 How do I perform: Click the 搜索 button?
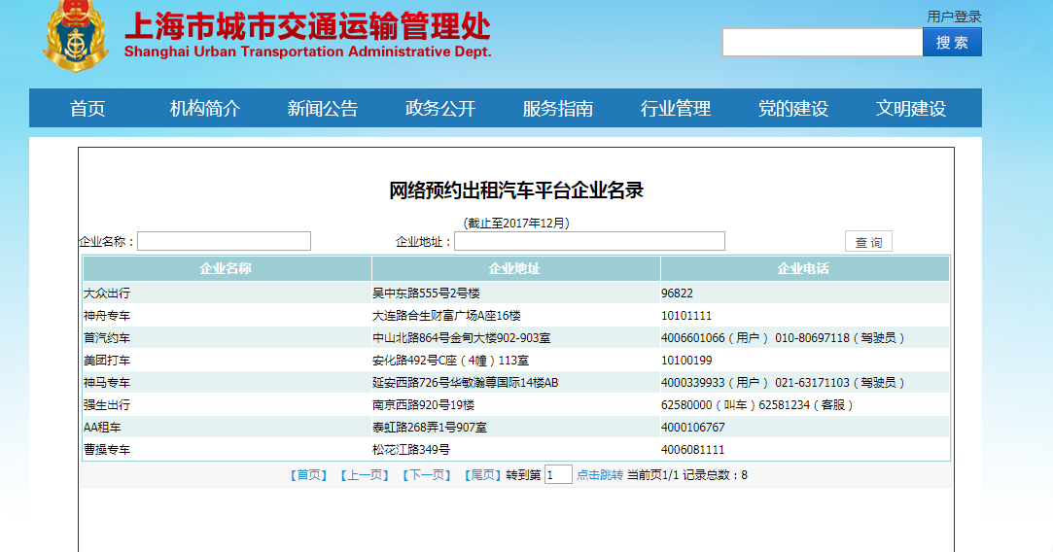pos(952,43)
